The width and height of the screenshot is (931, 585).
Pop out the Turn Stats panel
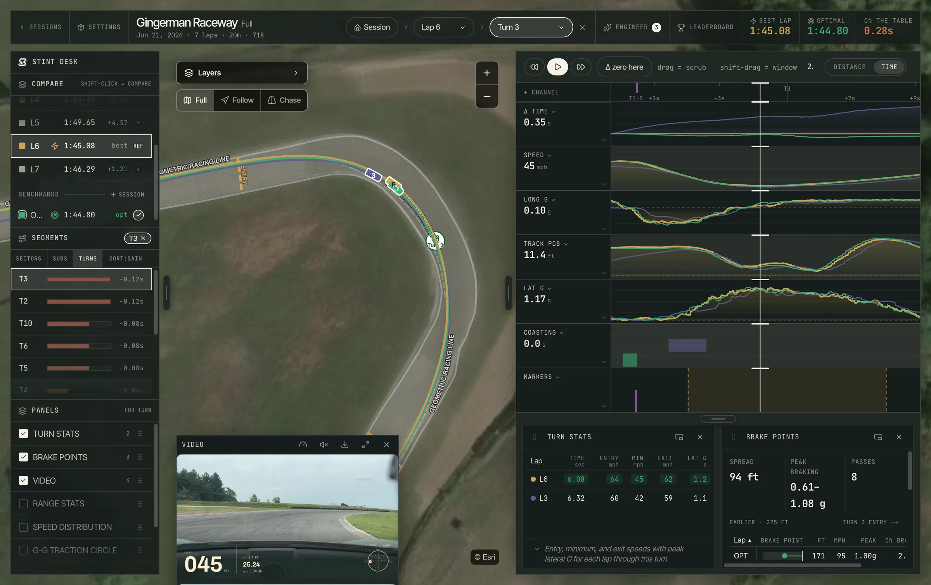[x=679, y=437]
